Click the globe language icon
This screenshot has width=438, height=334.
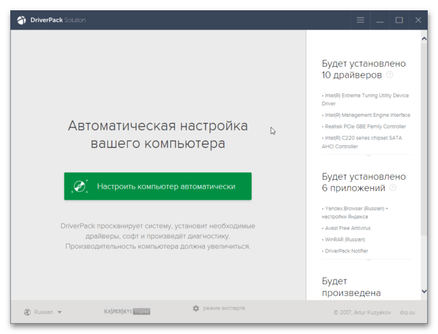pos(28,312)
